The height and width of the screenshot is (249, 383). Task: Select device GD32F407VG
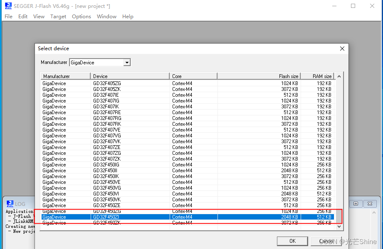click(x=188, y=136)
